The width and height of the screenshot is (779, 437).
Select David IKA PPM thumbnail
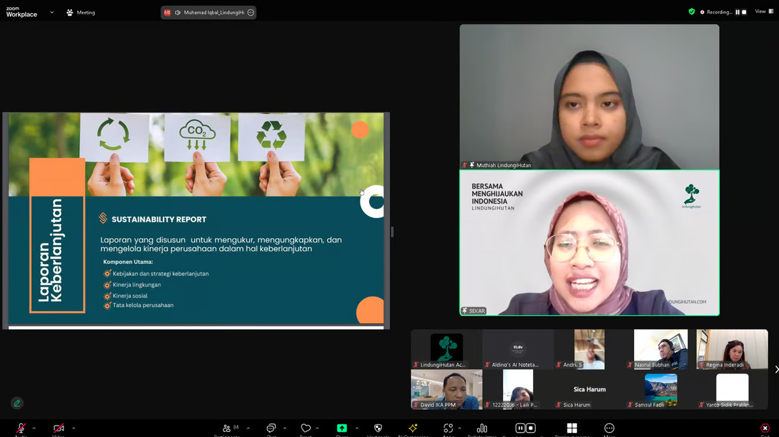447,390
